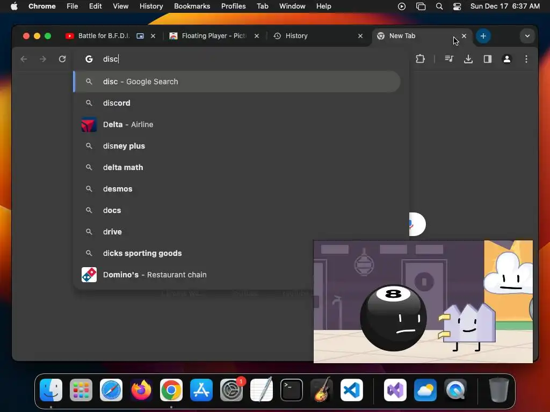Select 'disc - Google Search' suggestion
The image size is (550, 412).
[x=237, y=82]
